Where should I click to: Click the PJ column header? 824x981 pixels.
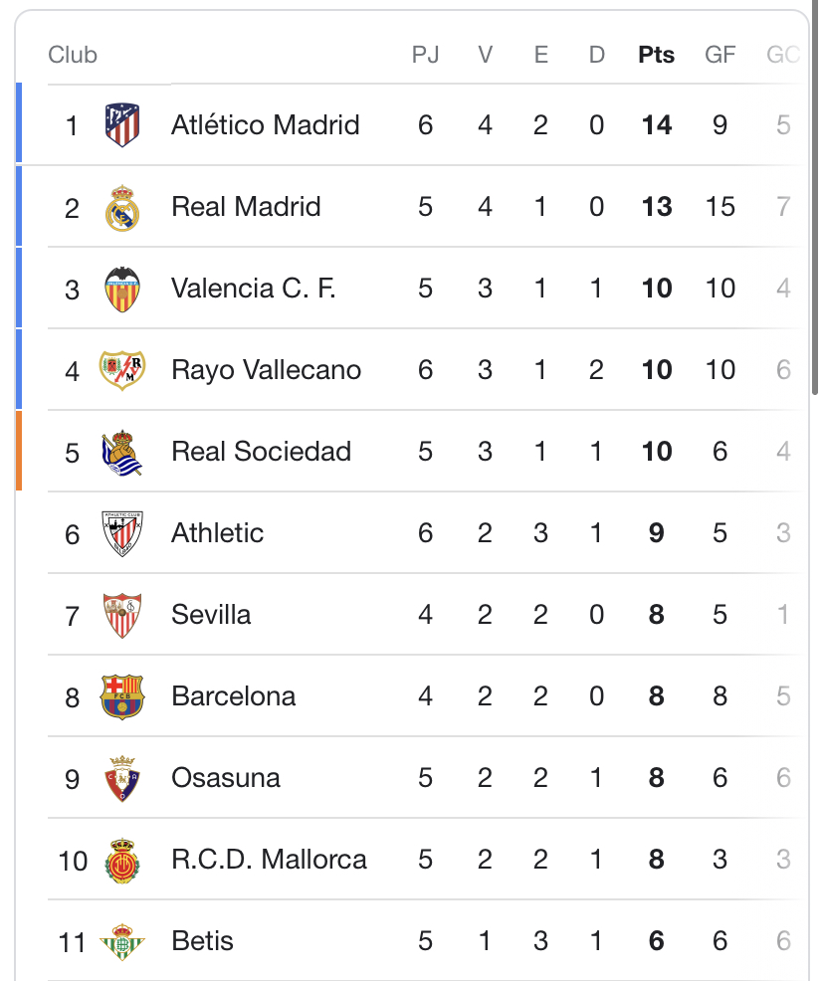[425, 55]
